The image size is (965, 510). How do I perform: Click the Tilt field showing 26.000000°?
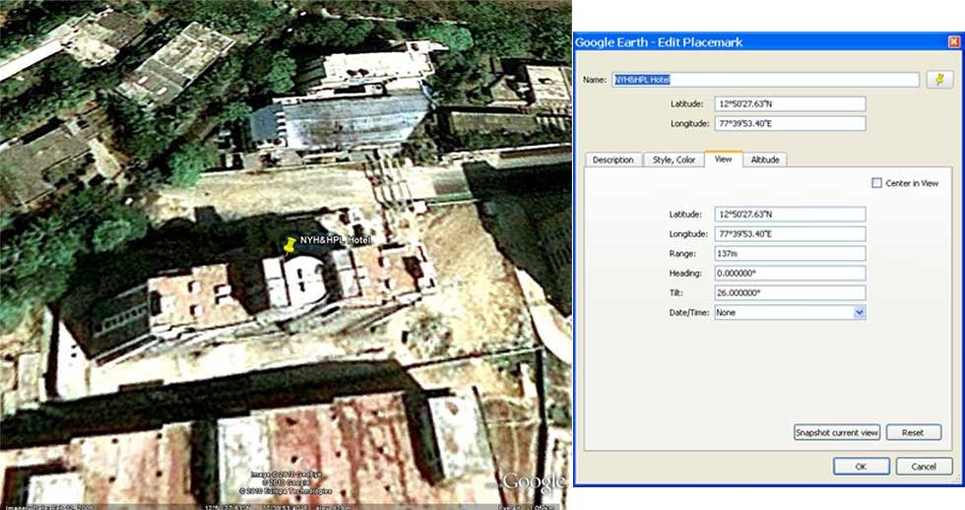pos(790,292)
